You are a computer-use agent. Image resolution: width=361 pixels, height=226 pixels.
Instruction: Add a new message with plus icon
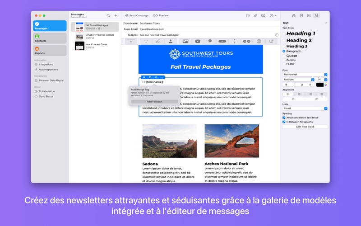(x=116, y=15)
